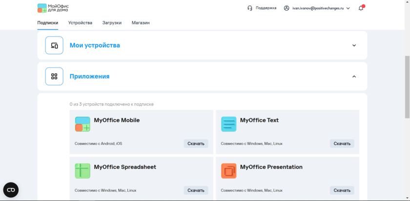The image size is (410, 201).
Task: Click the support headset icon
Action: click(x=250, y=8)
